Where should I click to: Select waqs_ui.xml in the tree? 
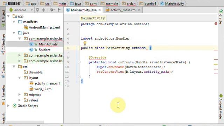pyautogui.click(x=43, y=89)
